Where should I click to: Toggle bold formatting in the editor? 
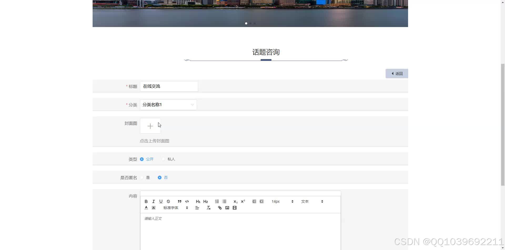pos(146,201)
